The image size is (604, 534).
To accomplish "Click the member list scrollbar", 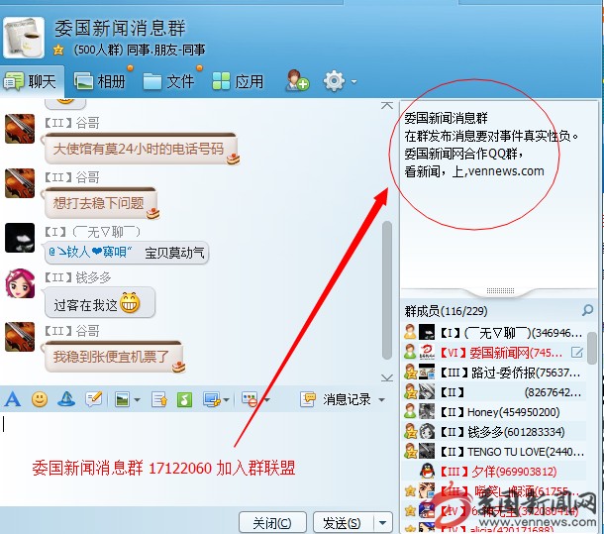I will click(592, 349).
